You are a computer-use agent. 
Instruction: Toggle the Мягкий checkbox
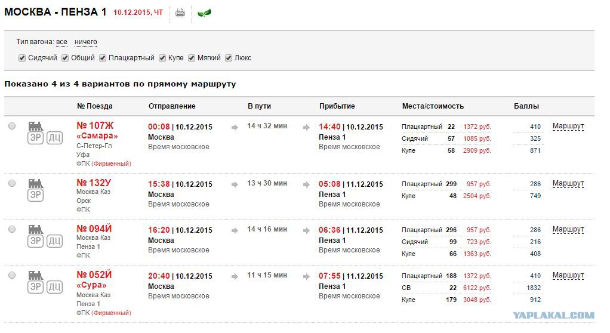(192, 58)
